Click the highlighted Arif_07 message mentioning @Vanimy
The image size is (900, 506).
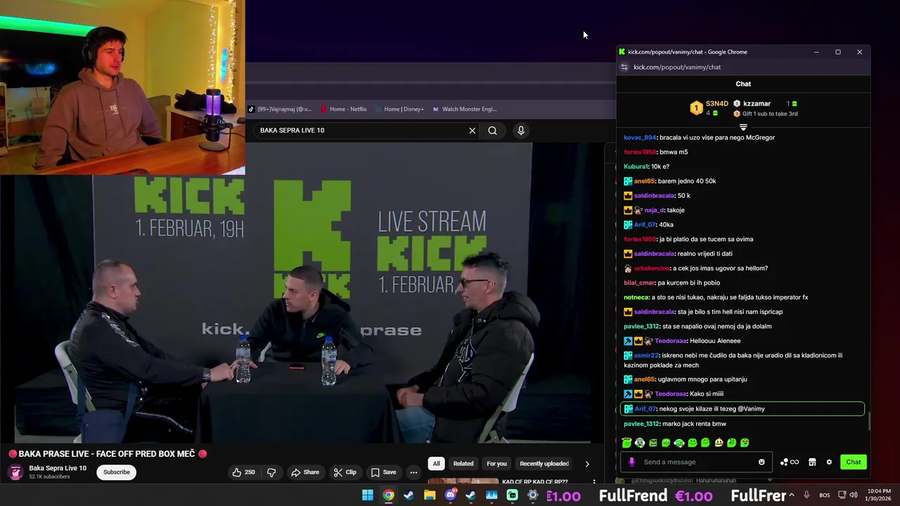[x=742, y=409]
